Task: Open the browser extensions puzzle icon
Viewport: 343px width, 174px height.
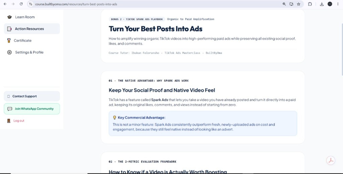Action: (x=310, y=4)
